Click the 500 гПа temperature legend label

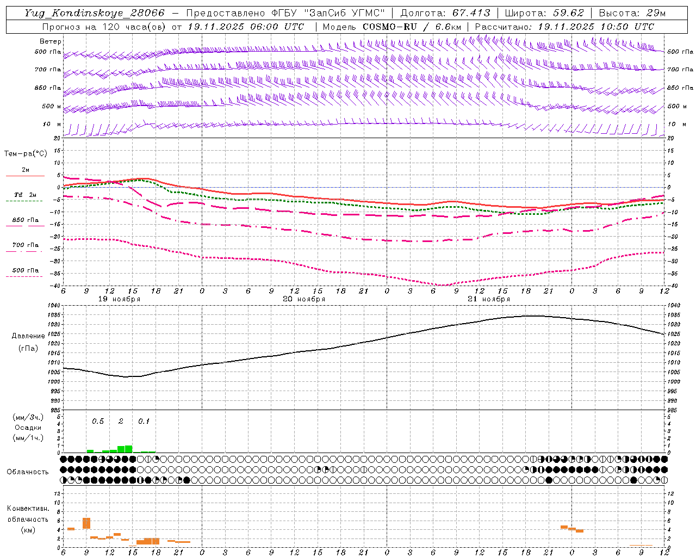[25, 270]
